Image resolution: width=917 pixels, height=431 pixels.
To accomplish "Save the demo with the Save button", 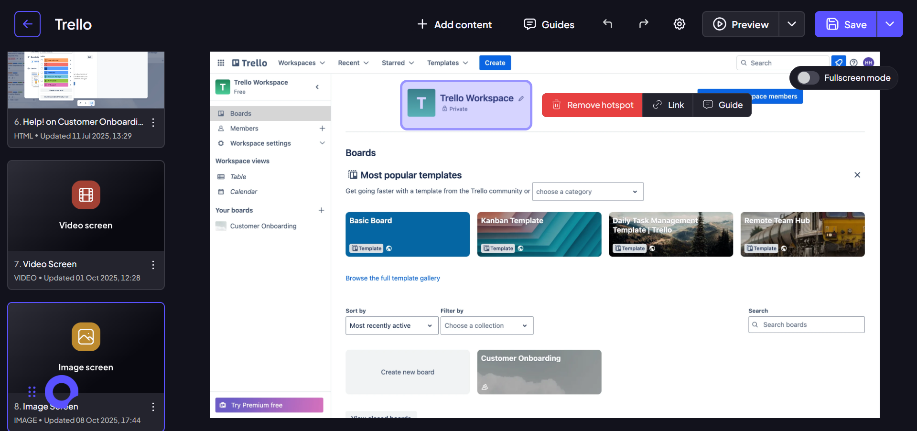I will tap(846, 24).
